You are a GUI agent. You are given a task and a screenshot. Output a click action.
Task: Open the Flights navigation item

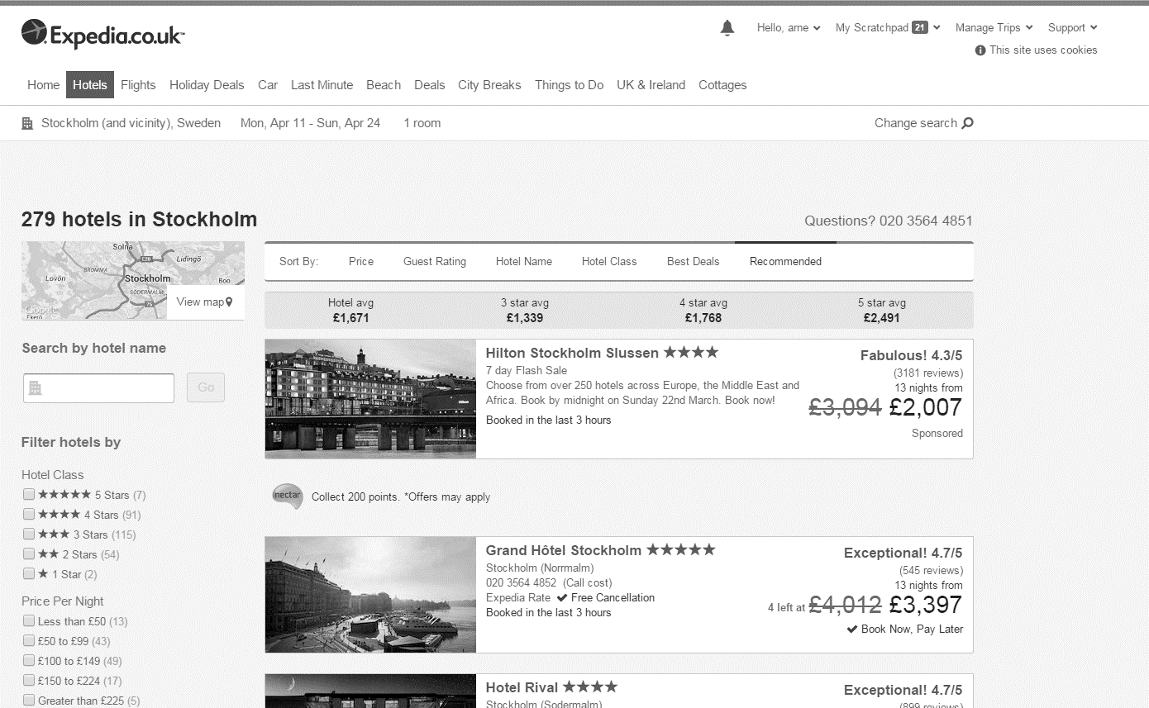tap(138, 85)
